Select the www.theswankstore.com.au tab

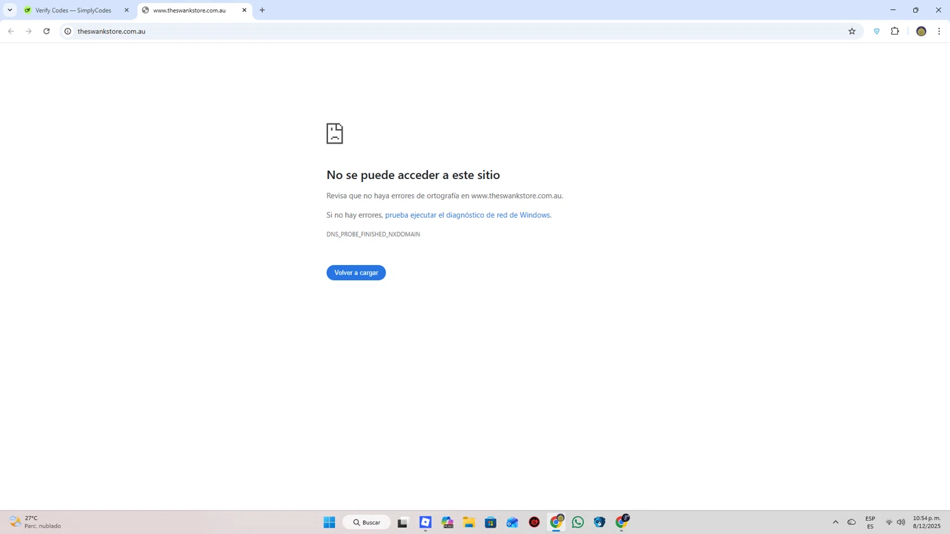189,10
